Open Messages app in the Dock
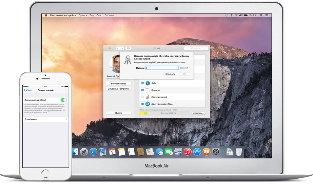The width and height of the screenshot is (313, 189). pyautogui.click(x=159, y=152)
